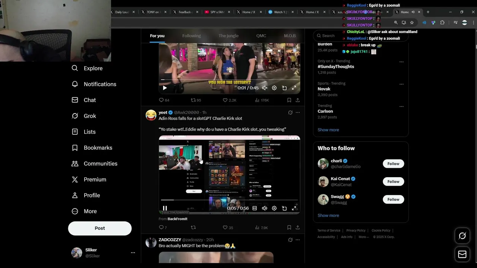477x268 pixels.
Task: Open Premium in the sidebar
Action: (x=89, y=179)
